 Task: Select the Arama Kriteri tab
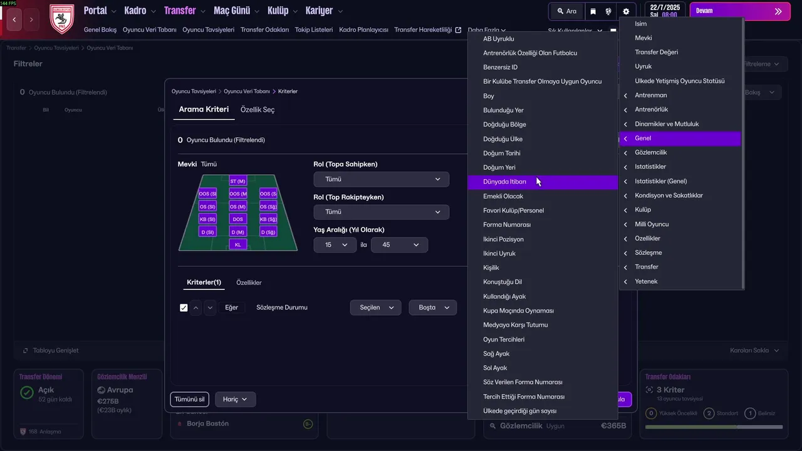click(x=204, y=110)
